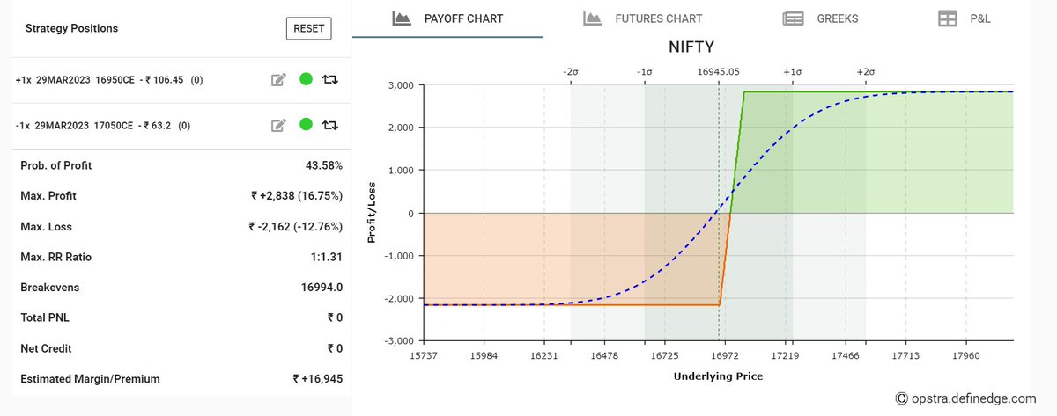Select the +1x 29MAR2023 16950CE row text
The image size is (1057, 416).
point(109,80)
